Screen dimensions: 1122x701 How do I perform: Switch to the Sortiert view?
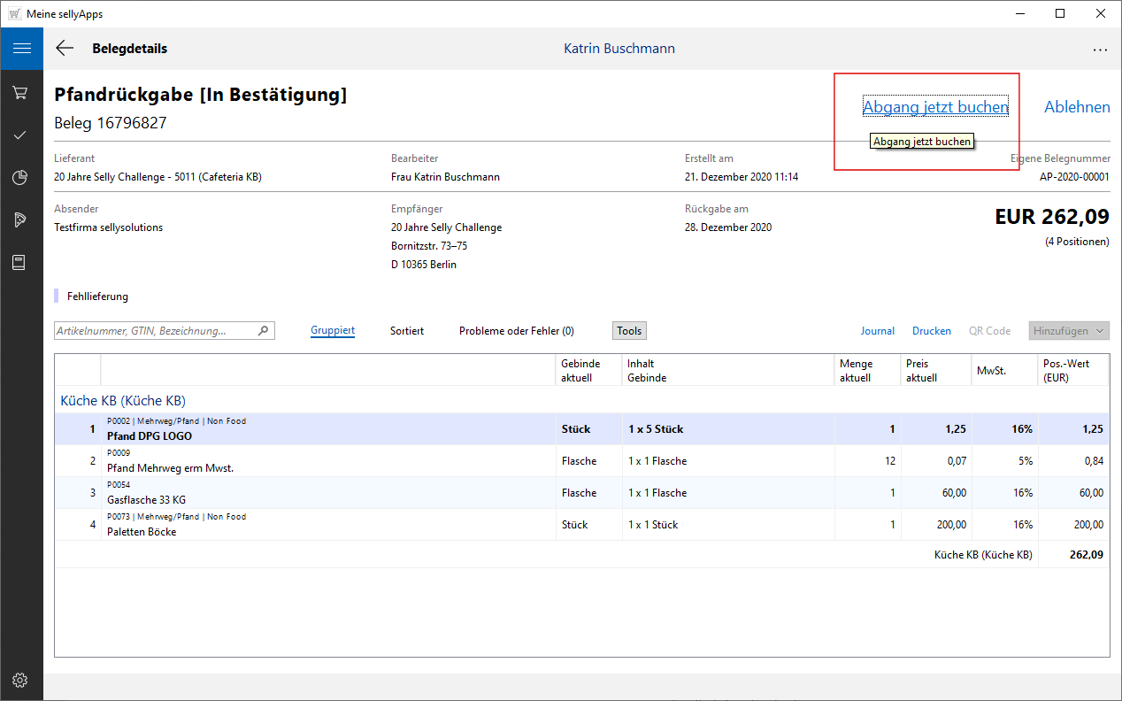point(407,331)
